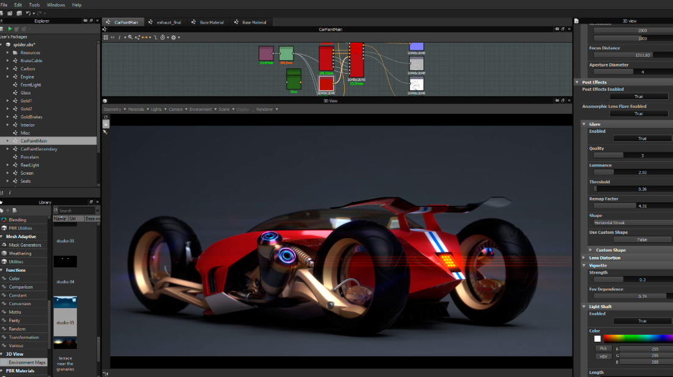
Task: Click the HSV mode button
Action: coord(603,356)
